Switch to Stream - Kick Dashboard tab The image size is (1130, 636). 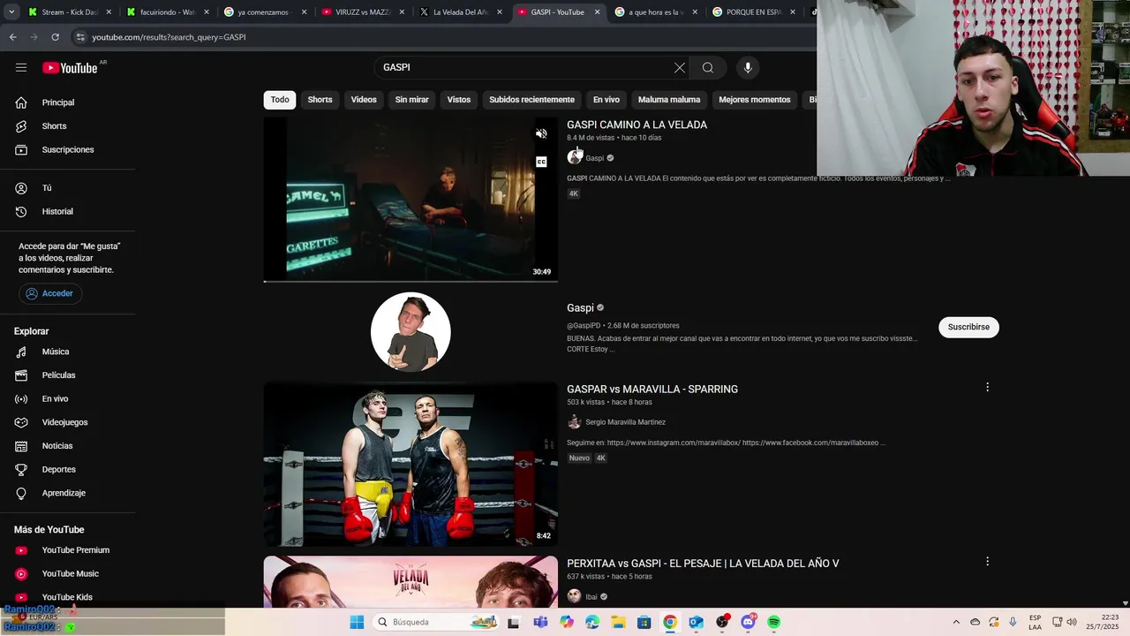[x=70, y=12]
